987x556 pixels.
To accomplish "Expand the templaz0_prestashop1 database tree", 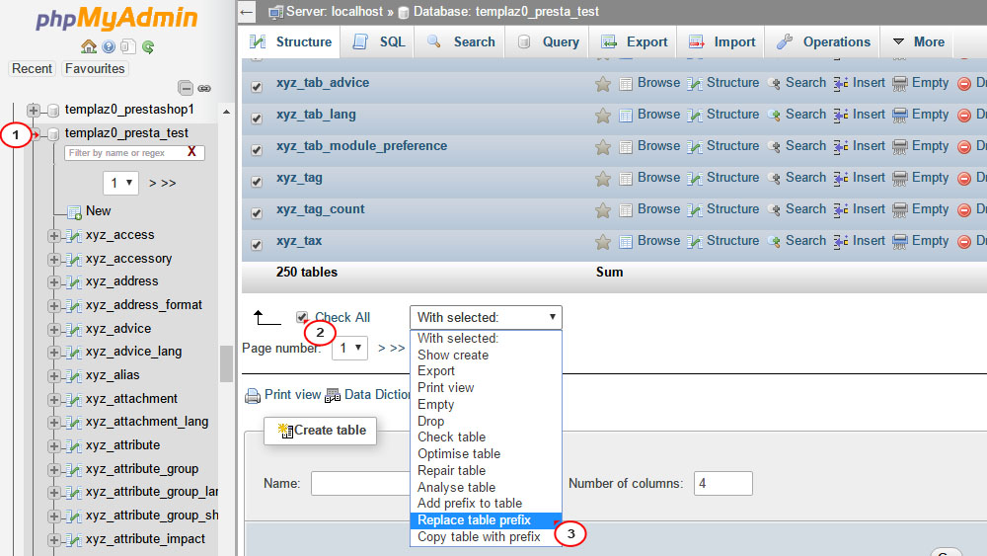I will [35, 110].
